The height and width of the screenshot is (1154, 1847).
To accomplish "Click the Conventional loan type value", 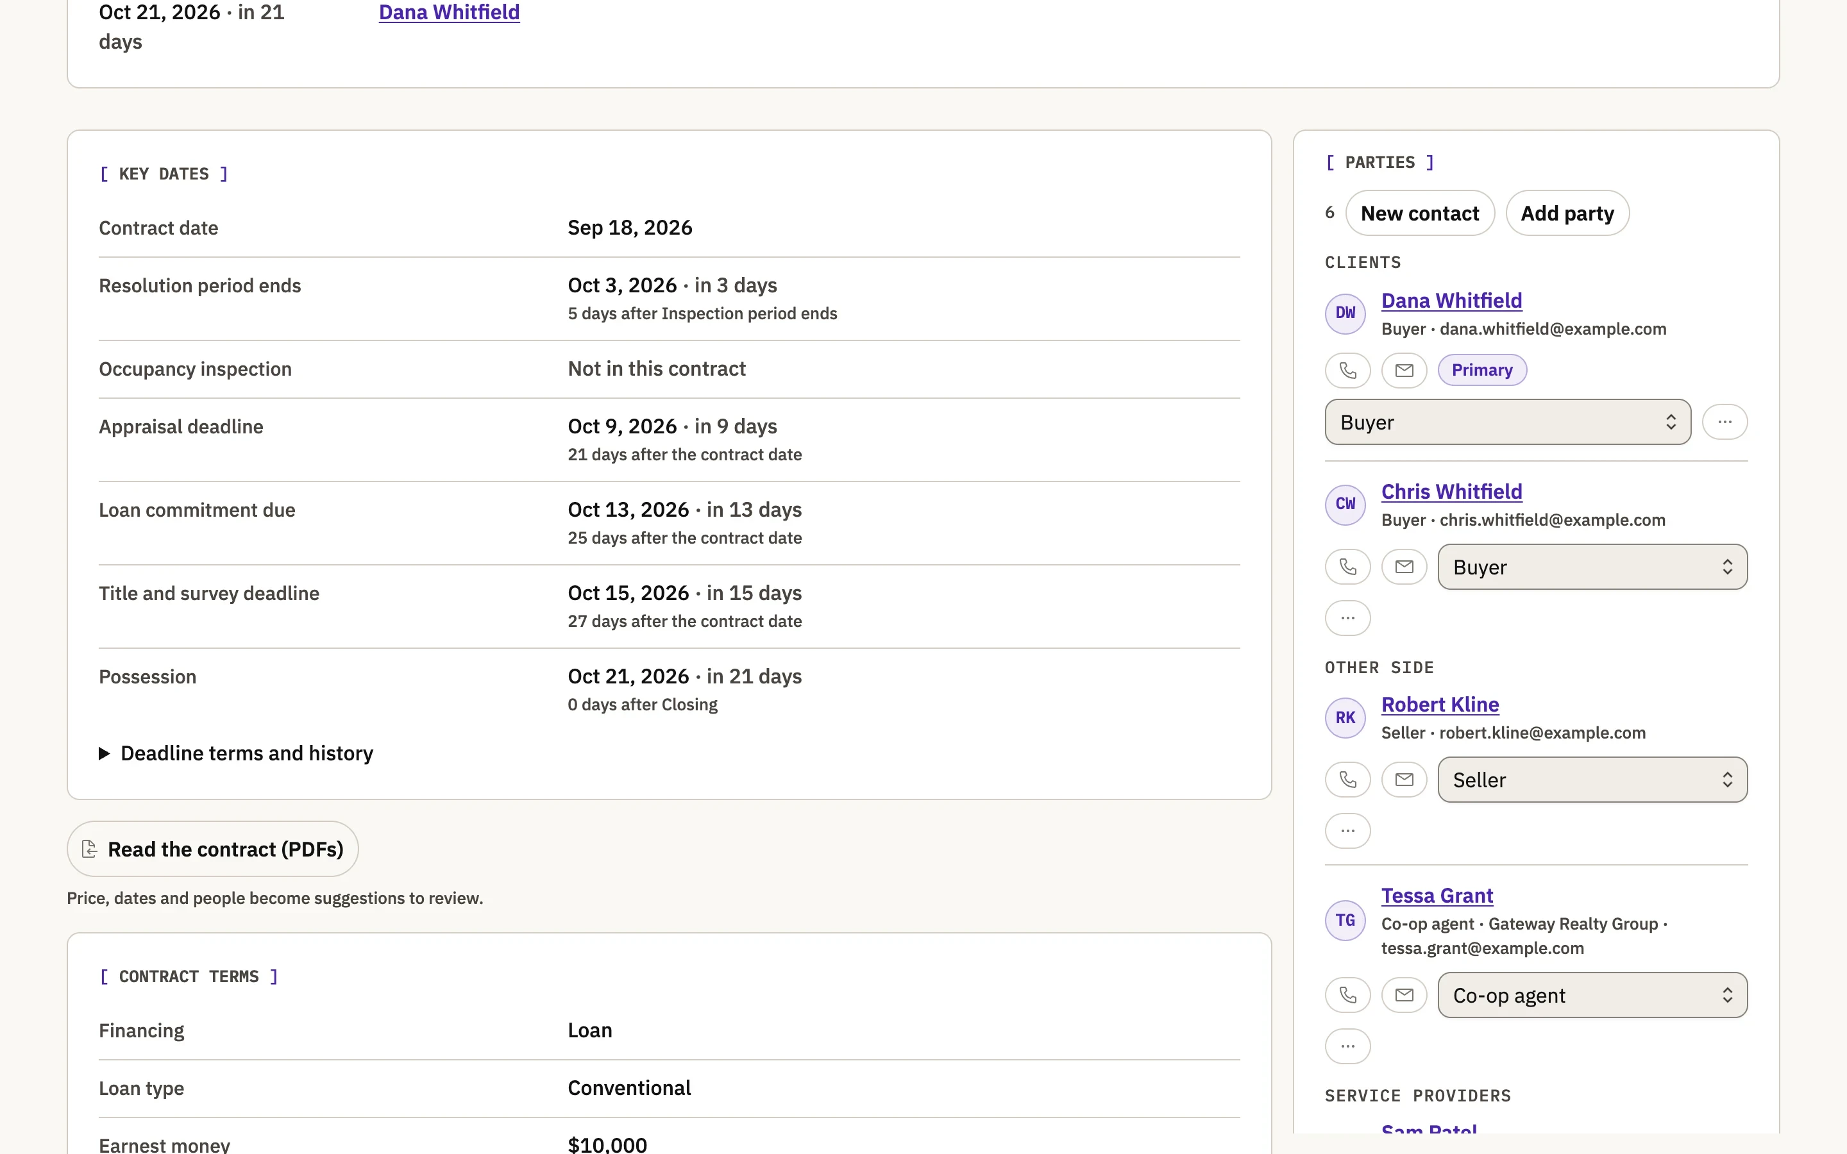I will click(629, 1087).
